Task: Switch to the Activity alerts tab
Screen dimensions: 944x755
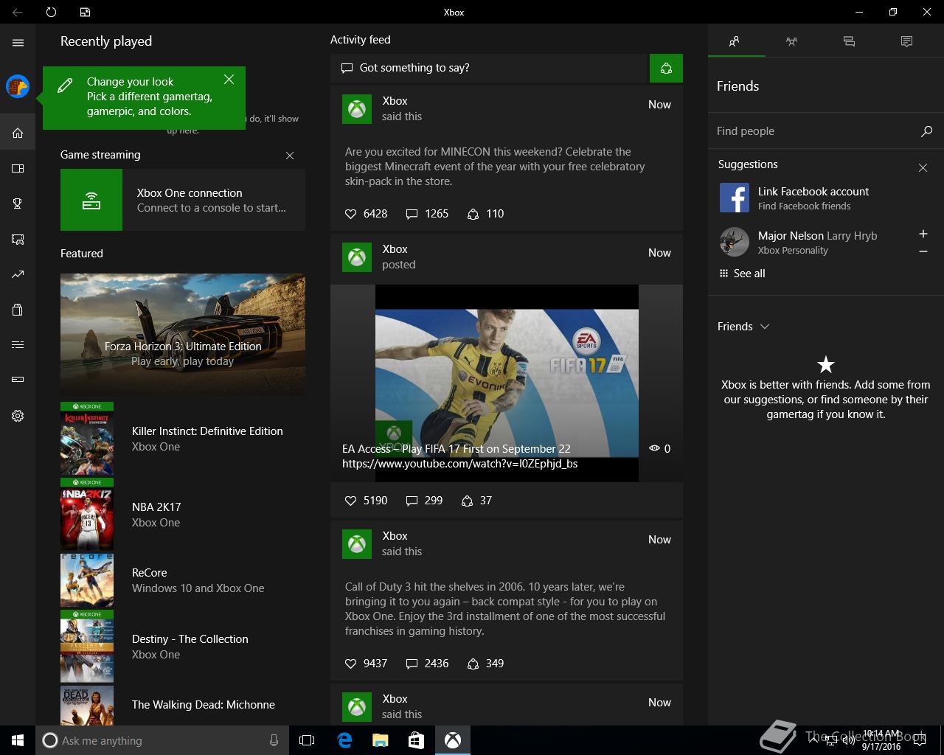Action: point(906,41)
